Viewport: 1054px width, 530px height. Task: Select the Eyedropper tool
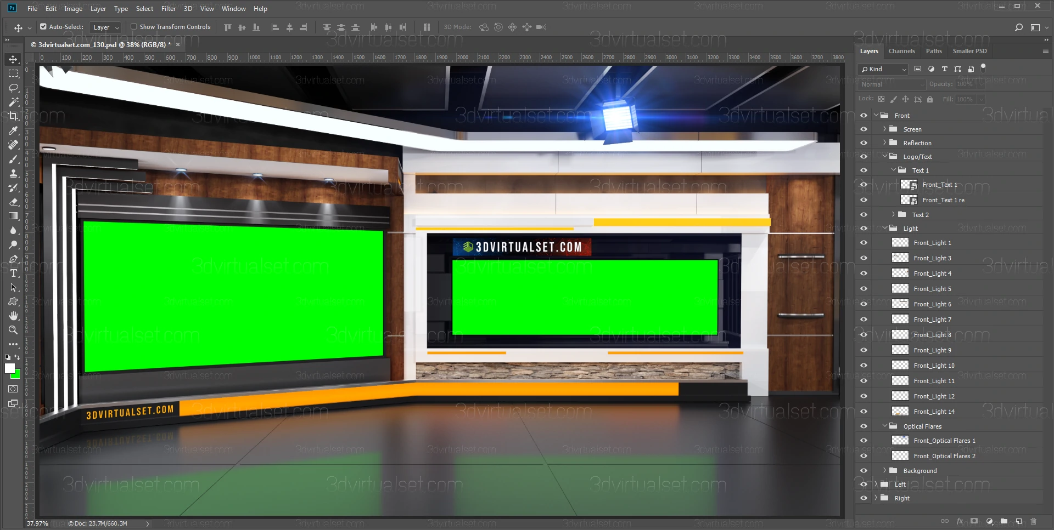13,130
